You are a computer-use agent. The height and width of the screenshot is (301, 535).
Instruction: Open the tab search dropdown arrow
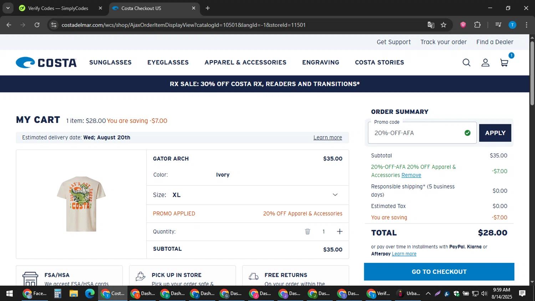click(8, 8)
